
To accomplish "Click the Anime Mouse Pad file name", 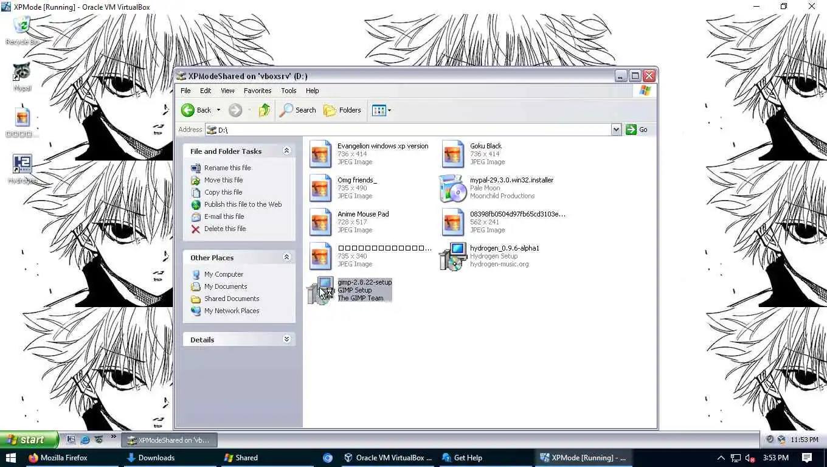I will coord(363,214).
